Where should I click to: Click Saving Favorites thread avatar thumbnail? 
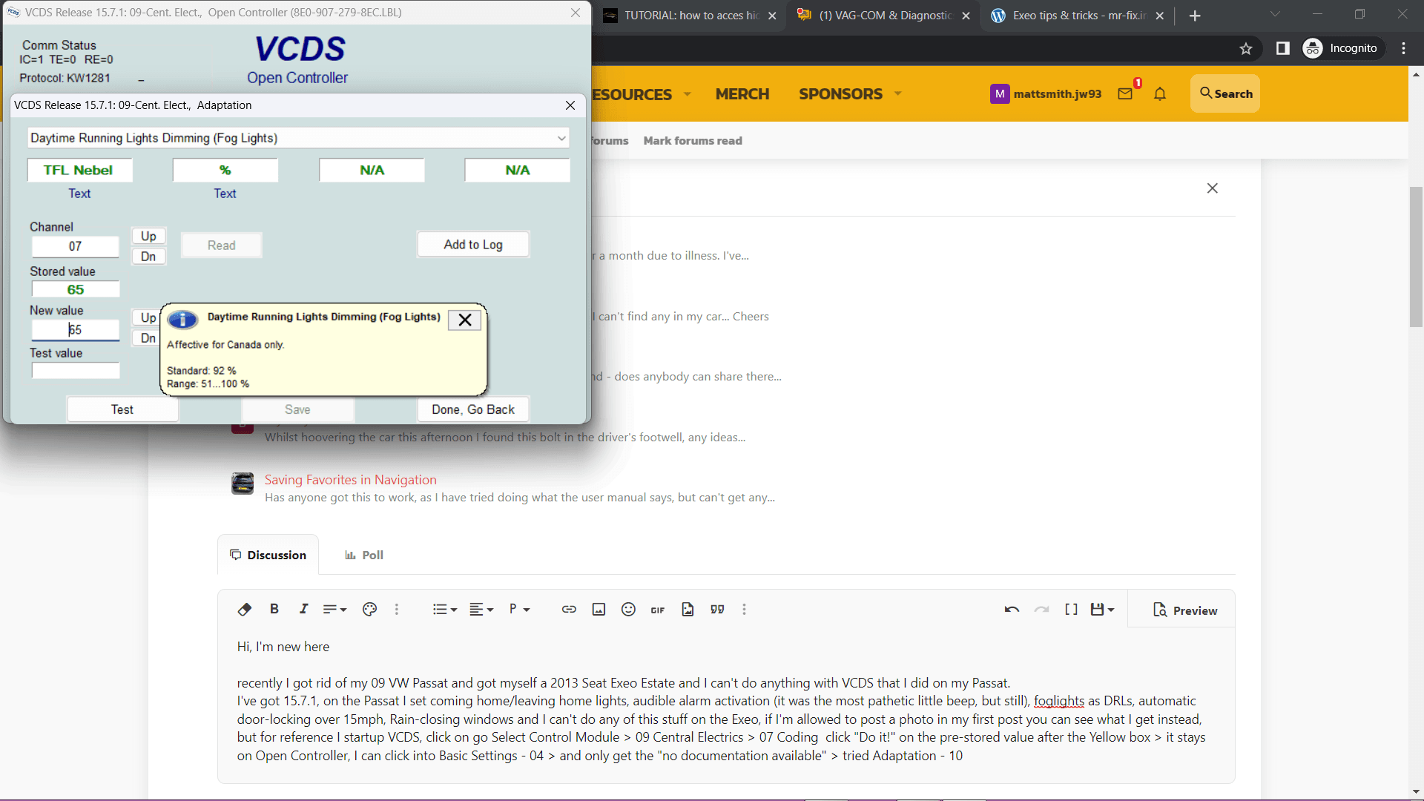(243, 484)
